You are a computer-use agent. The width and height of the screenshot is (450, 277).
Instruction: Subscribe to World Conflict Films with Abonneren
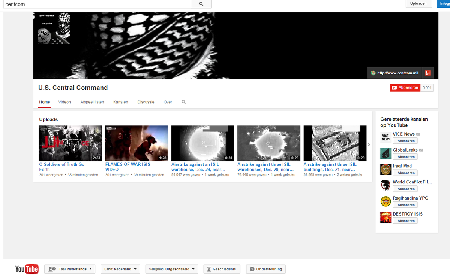pyautogui.click(x=406, y=189)
